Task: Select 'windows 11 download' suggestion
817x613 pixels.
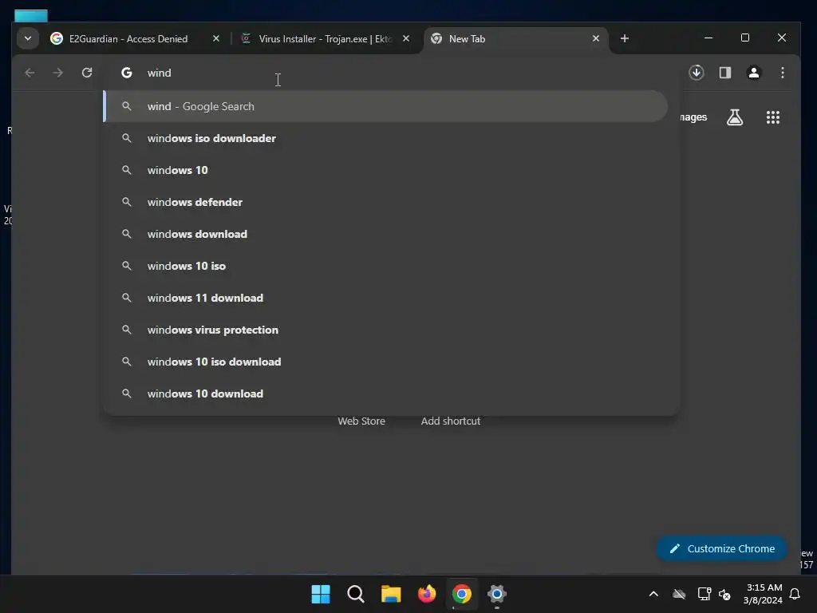Action: [x=385, y=298]
